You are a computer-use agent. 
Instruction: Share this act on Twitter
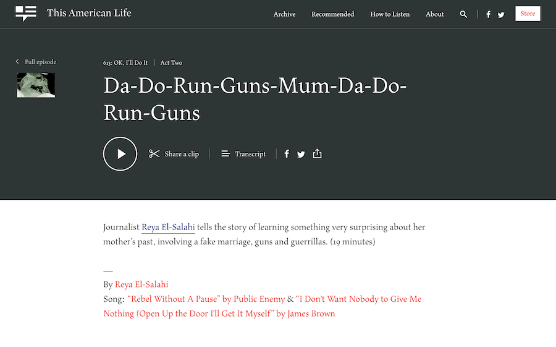click(301, 154)
